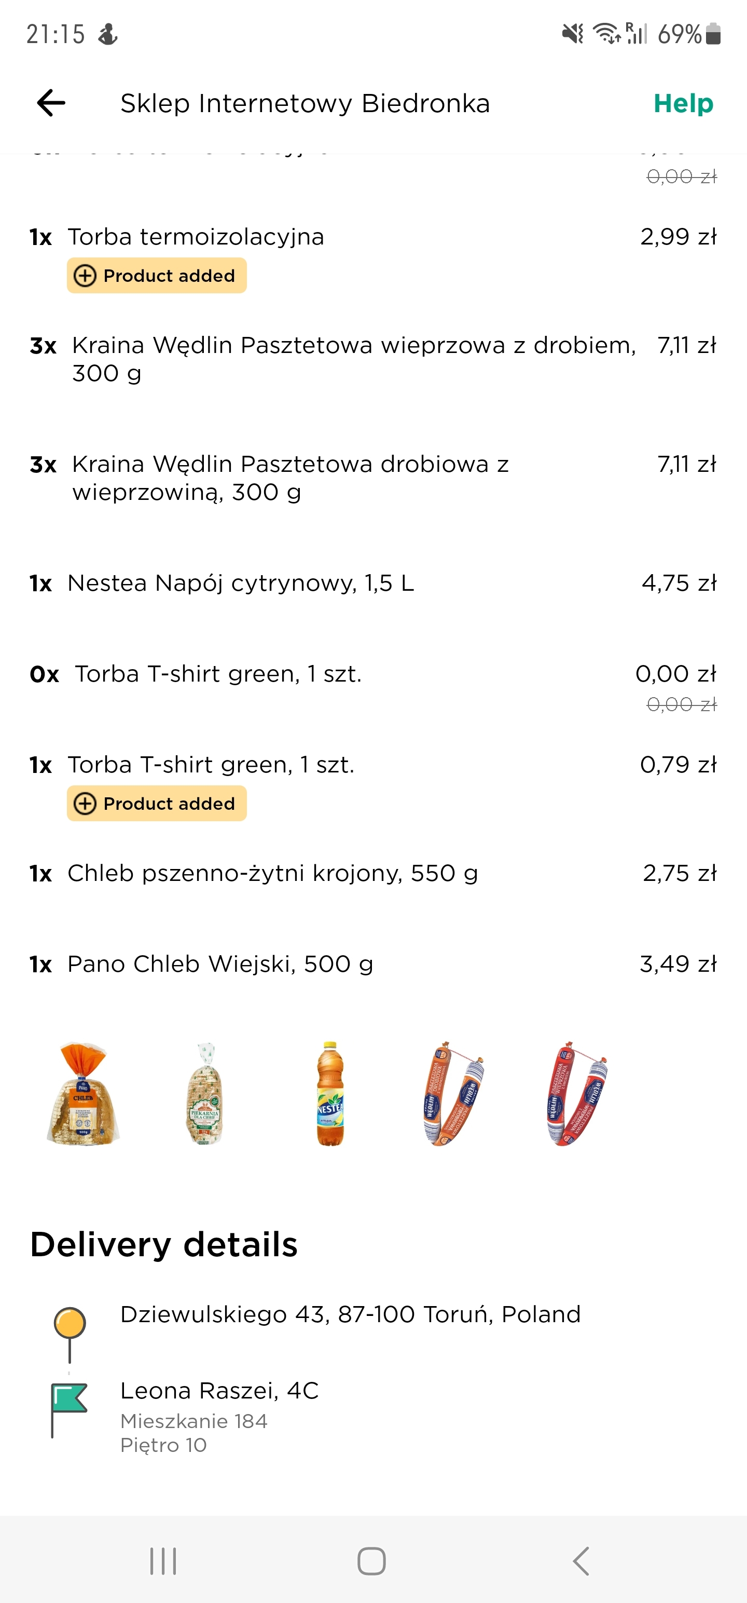Tap plus icon on Torba T-shirt badge

click(x=85, y=804)
